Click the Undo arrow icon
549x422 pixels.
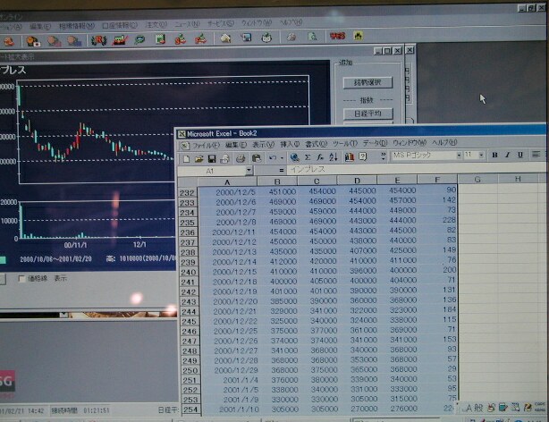point(272,157)
